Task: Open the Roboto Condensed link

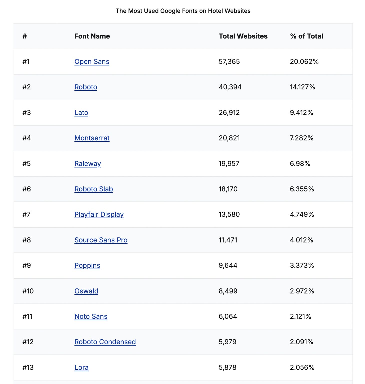Action: [x=105, y=342]
